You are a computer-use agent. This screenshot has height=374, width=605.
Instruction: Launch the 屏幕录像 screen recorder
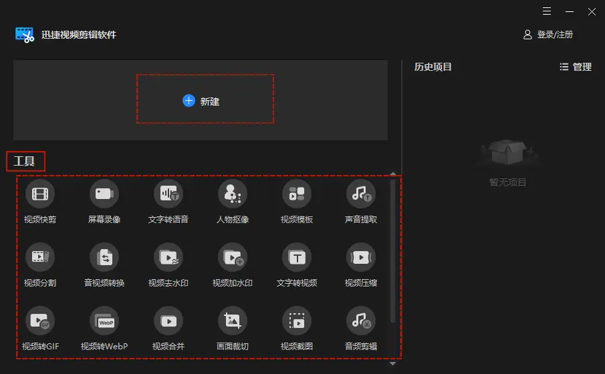coord(104,201)
